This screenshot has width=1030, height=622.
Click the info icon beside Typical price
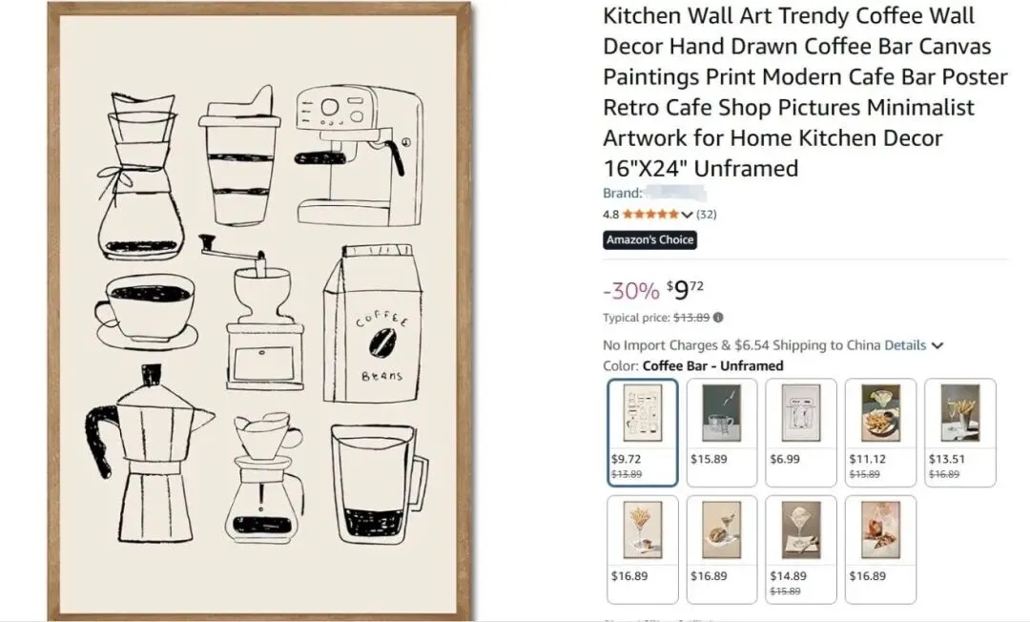coord(718,318)
